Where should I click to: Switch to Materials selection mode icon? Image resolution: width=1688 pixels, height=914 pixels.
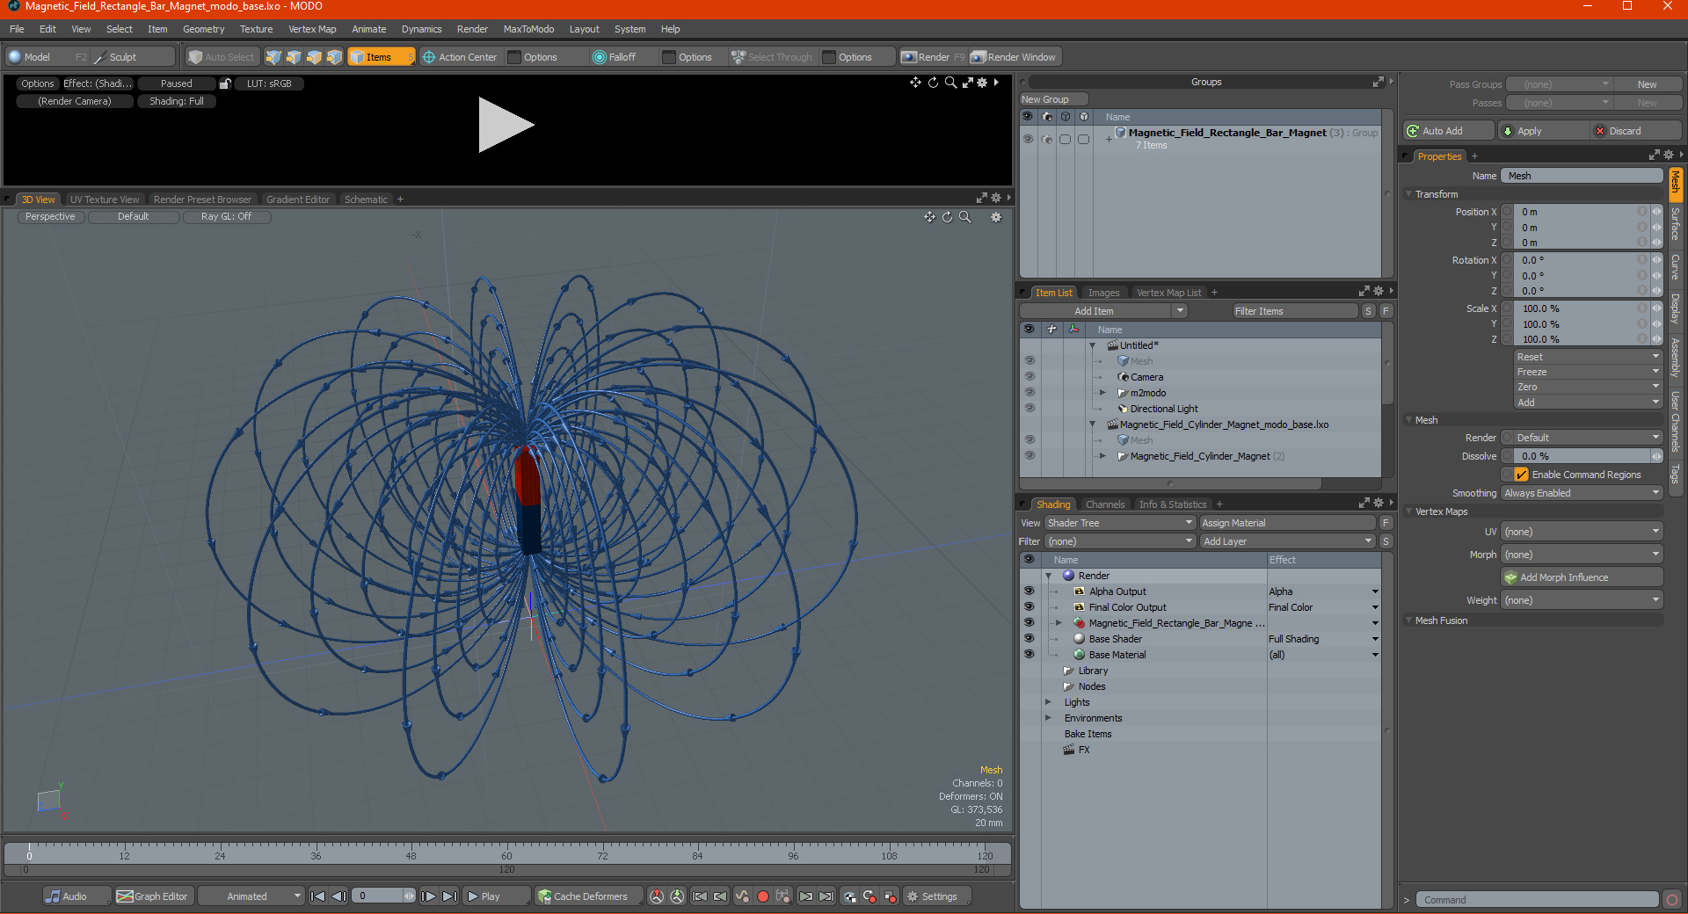334,57
